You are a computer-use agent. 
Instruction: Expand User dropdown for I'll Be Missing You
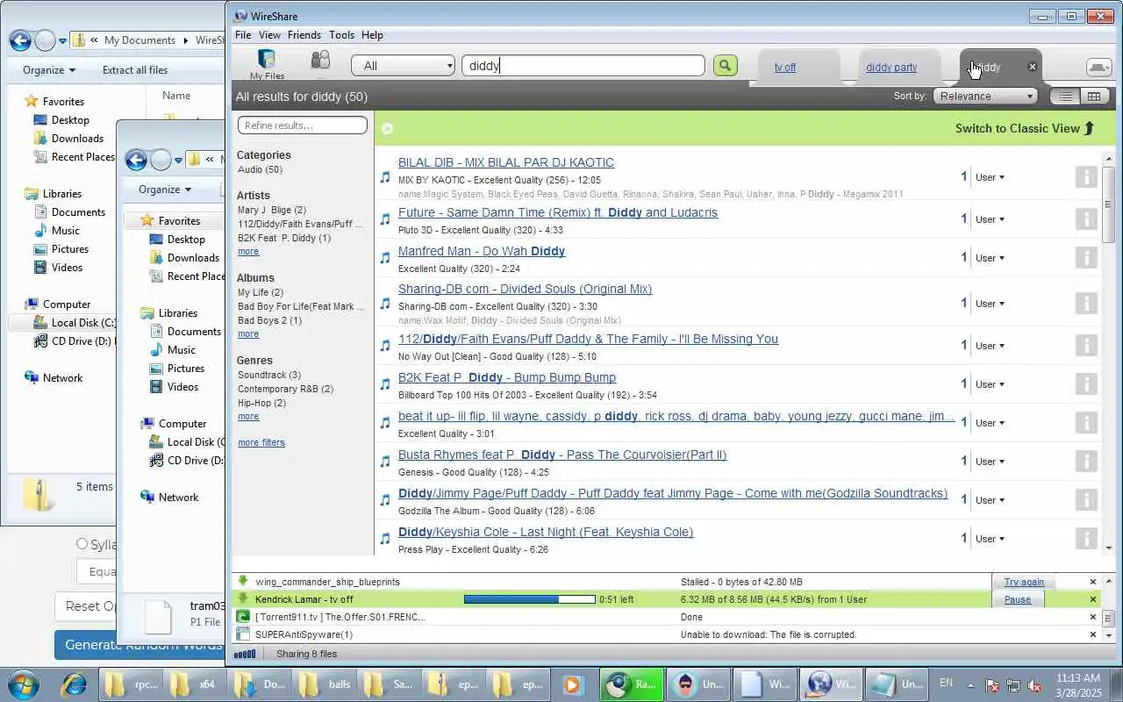coord(990,346)
